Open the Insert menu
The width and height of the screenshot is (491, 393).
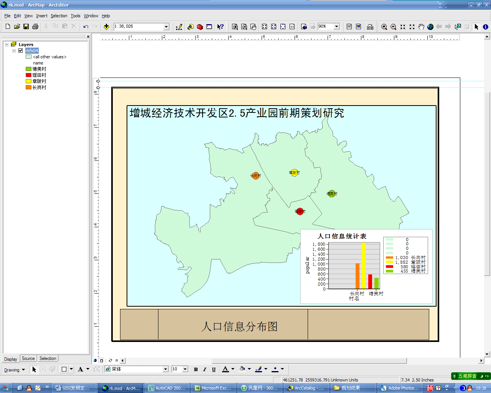42,16
